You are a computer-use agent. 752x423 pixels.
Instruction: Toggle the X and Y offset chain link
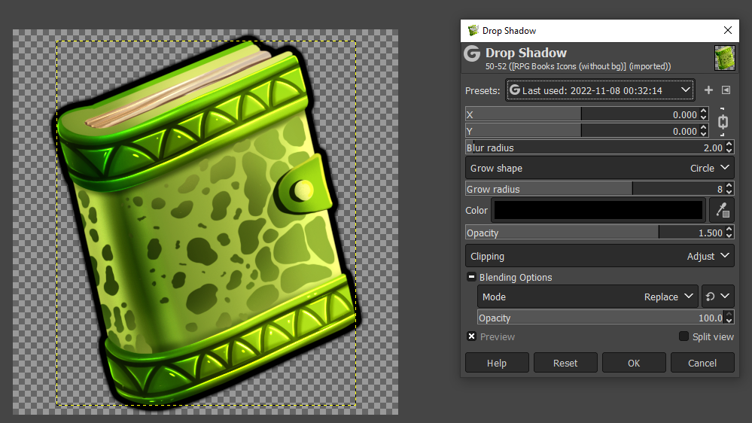[x=723, y=122]
